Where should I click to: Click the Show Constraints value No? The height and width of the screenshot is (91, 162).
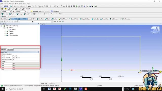(26, 60)
